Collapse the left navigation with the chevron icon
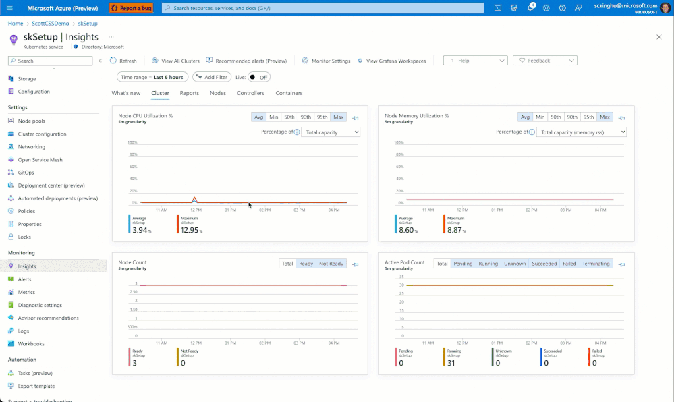This screenshot has height=402, width=674. coord(100,61)
